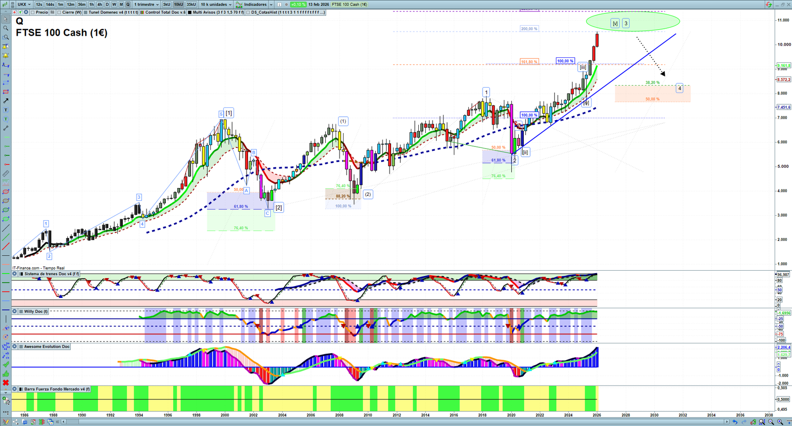This screenshot has width=792, height=426.
Task: Toggle the Cierre (W) checkbox
Action: click(59, 12)
